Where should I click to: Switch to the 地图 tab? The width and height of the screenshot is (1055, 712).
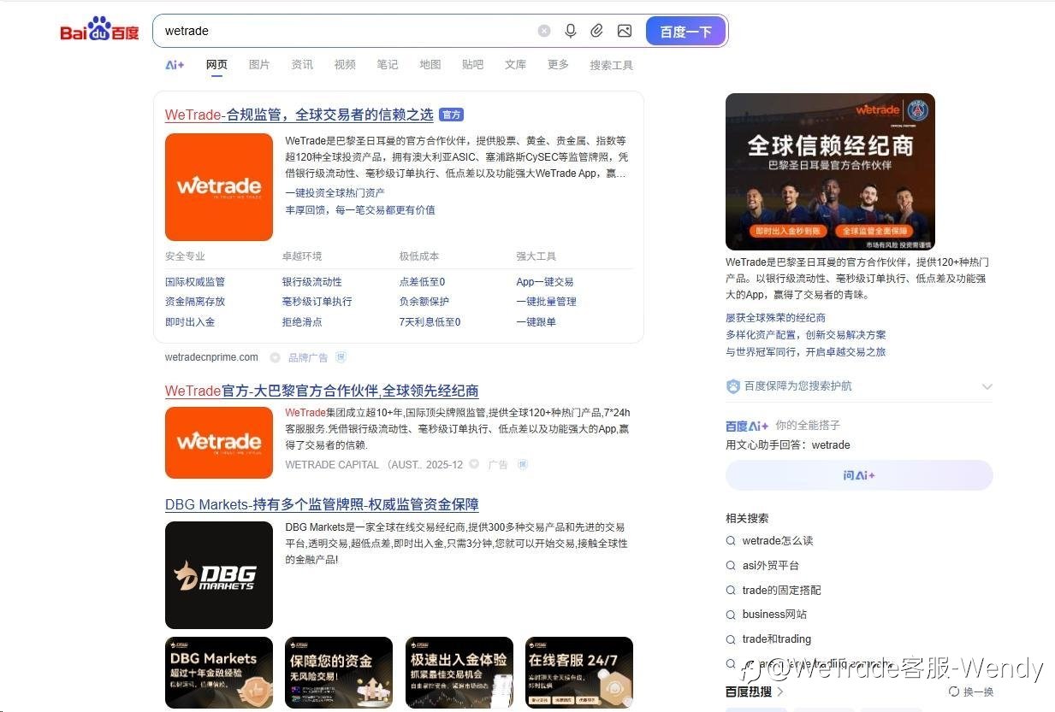click(x=430, y=65)
